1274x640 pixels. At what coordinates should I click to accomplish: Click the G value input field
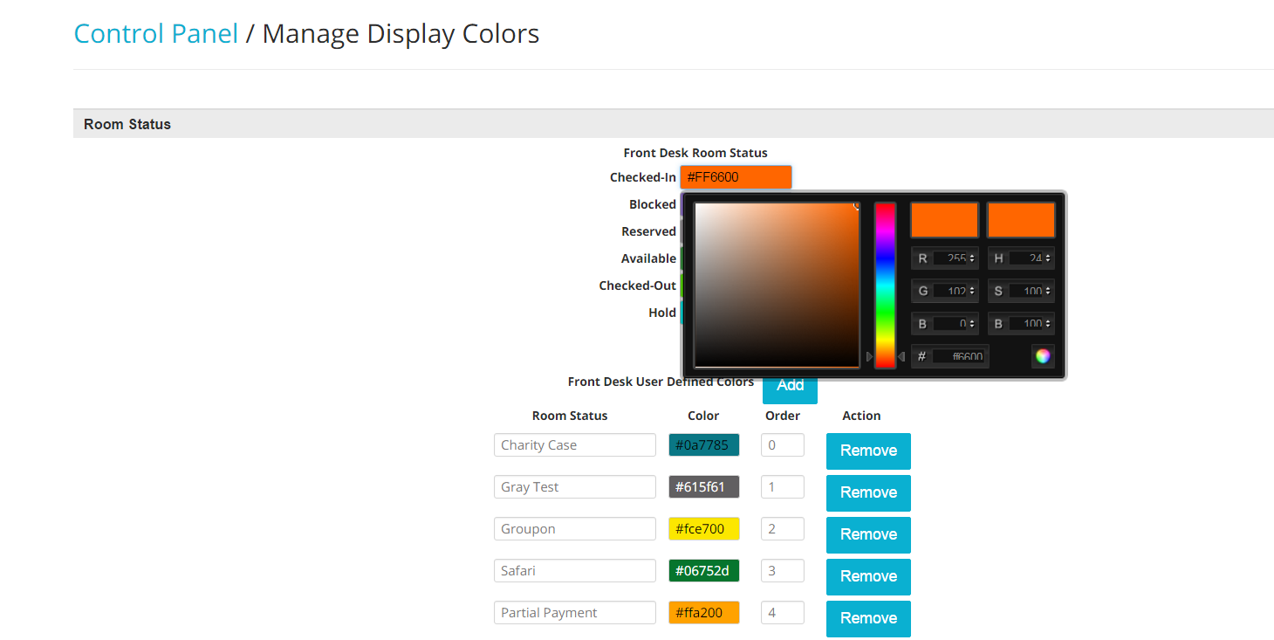[x=950, y=291]
